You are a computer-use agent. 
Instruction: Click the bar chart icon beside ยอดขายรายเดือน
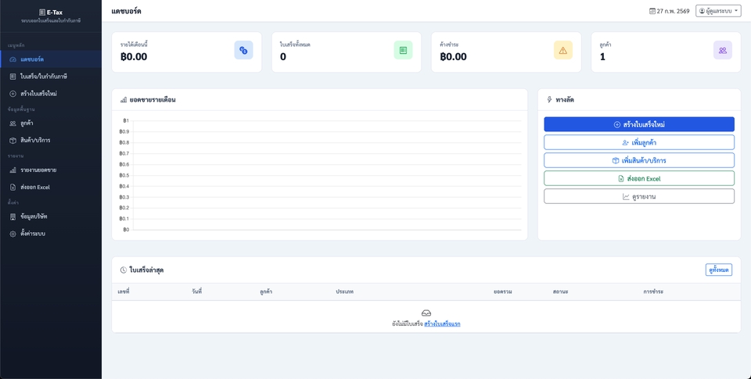pyautogui.click(x=124, y=100)
